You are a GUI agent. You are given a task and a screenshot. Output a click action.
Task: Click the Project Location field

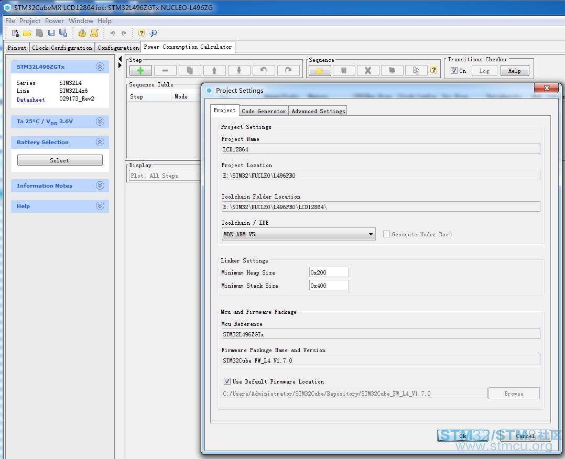(381, 176)
